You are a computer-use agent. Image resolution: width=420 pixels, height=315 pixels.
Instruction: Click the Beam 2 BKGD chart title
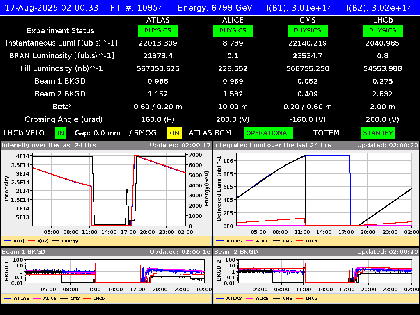[236, 252]
